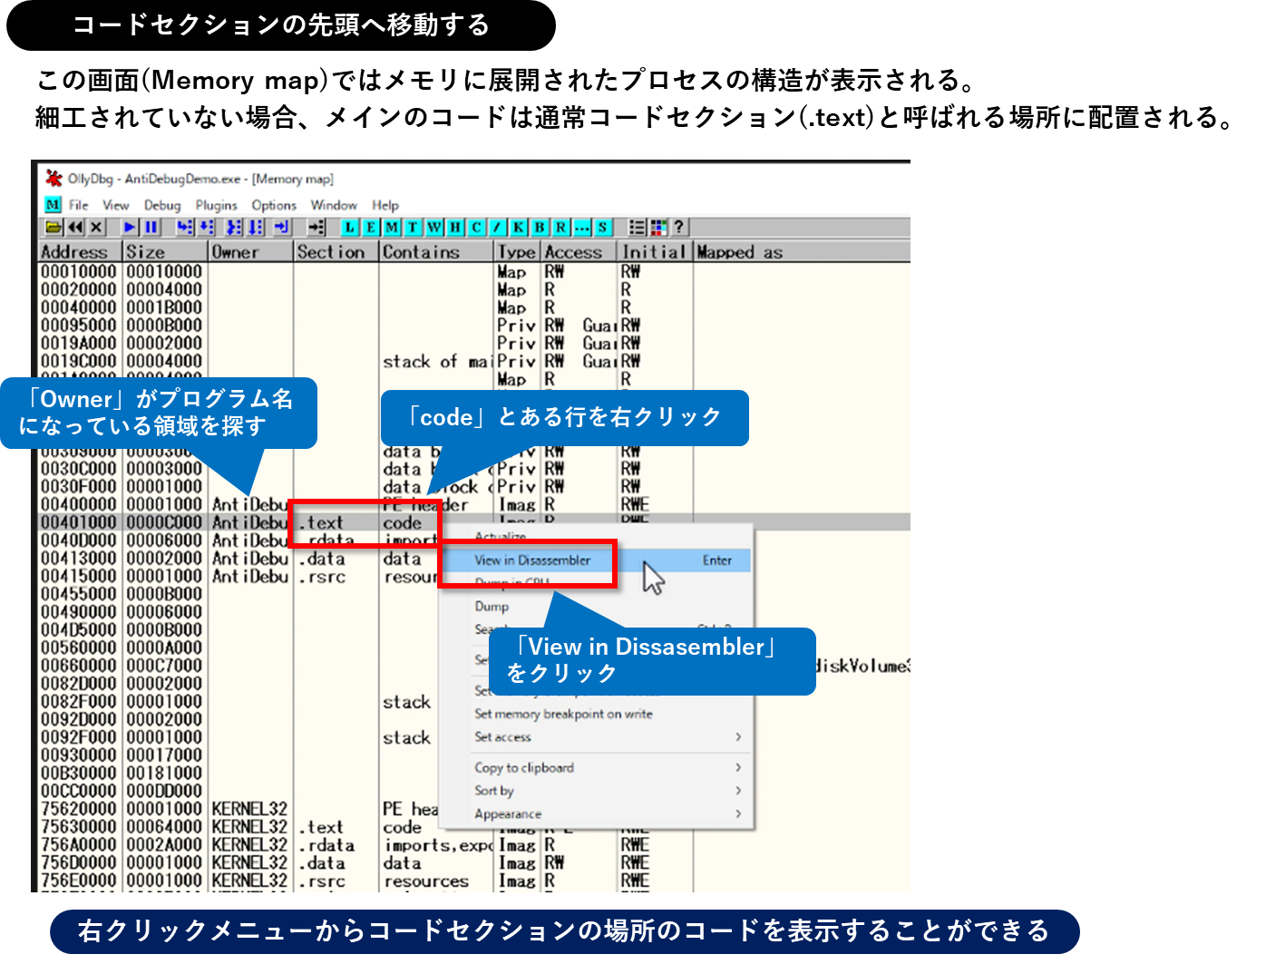Click the Section column header

pyautogui.click(x=336, y=252)
